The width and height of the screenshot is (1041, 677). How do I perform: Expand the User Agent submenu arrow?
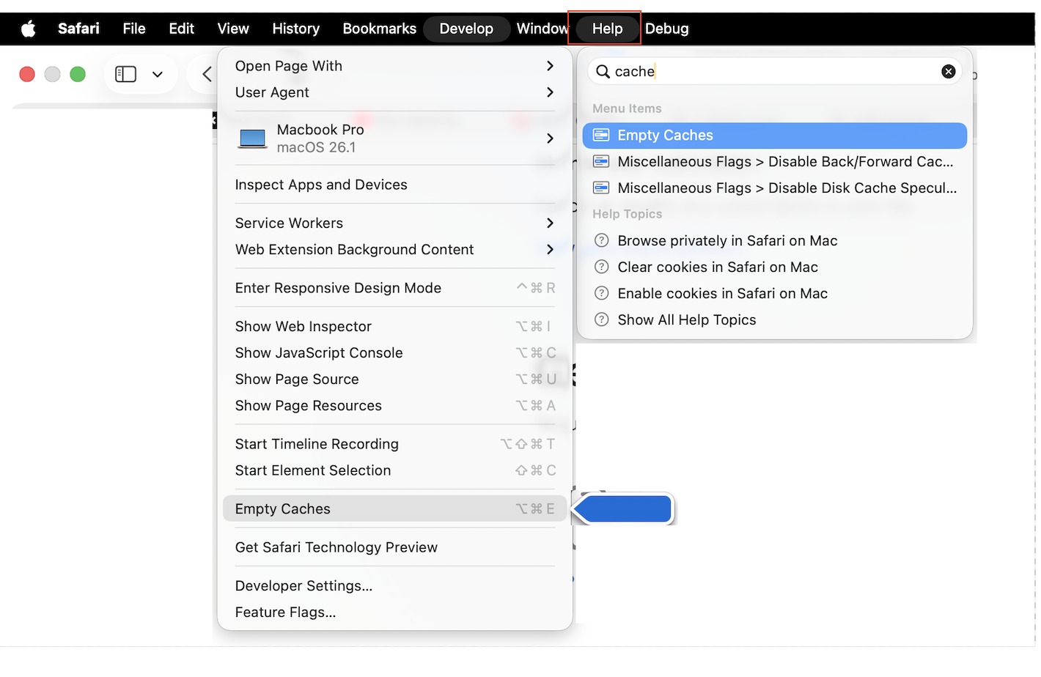550,92
